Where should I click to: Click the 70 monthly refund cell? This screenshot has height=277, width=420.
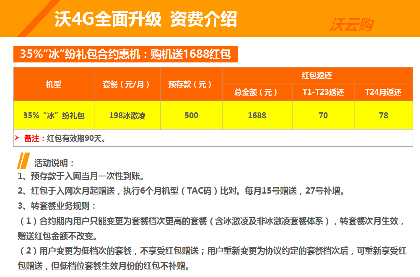click(323, 116)
